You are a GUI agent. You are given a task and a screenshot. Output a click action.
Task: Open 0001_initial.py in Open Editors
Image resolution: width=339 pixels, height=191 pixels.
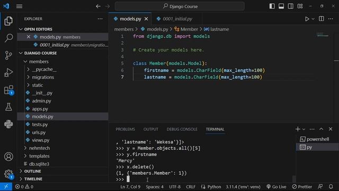point(63,45)
